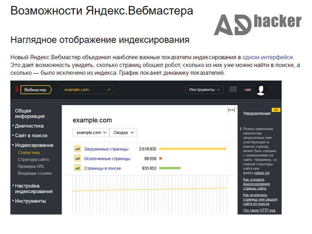Click the user name label in header
This screenshot has height=234, width=312.
click(247, 90)
